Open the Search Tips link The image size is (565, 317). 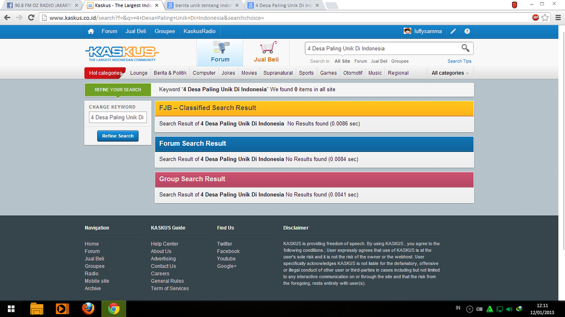[460, 61]
